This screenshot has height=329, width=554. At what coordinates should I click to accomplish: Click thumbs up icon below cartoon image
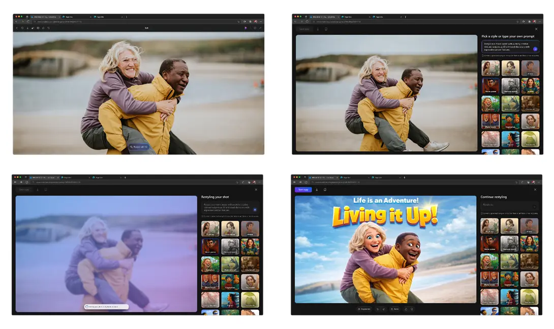pyautogui.click(x=406, y=309)
